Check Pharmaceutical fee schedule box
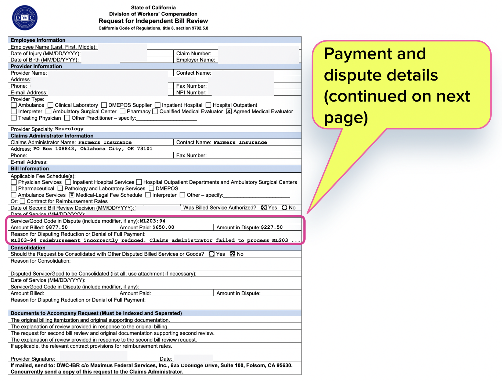Image resolution: width=502 pixels, height=381 pixels. (x=14, y=188)
